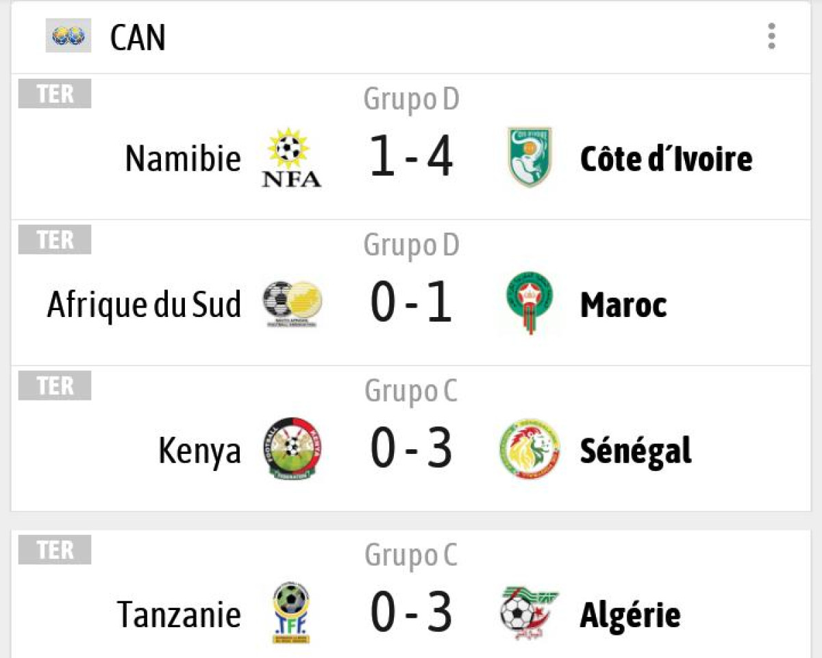This screenshot has height=658, width=822.
Task: Expand the Grupo D header above Namibie
Action: pyautogui.click(x=411, y=98)
